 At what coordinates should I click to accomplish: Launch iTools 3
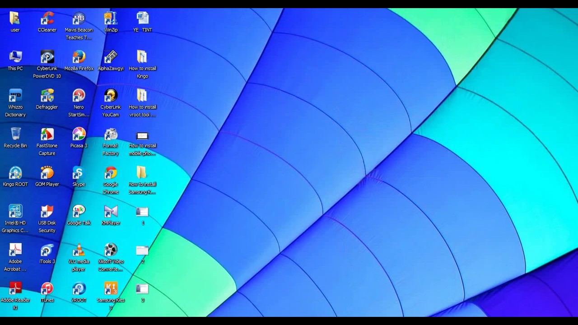click(47, 251)
